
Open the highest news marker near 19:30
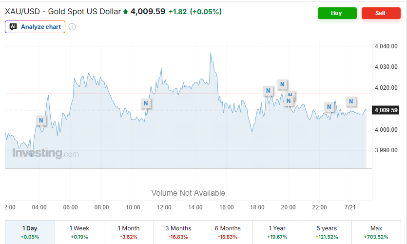click(282, 84)
